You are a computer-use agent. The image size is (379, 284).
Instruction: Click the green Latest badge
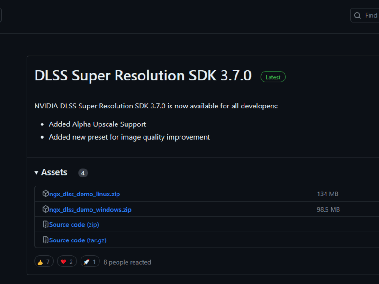(x=273, y=77)
